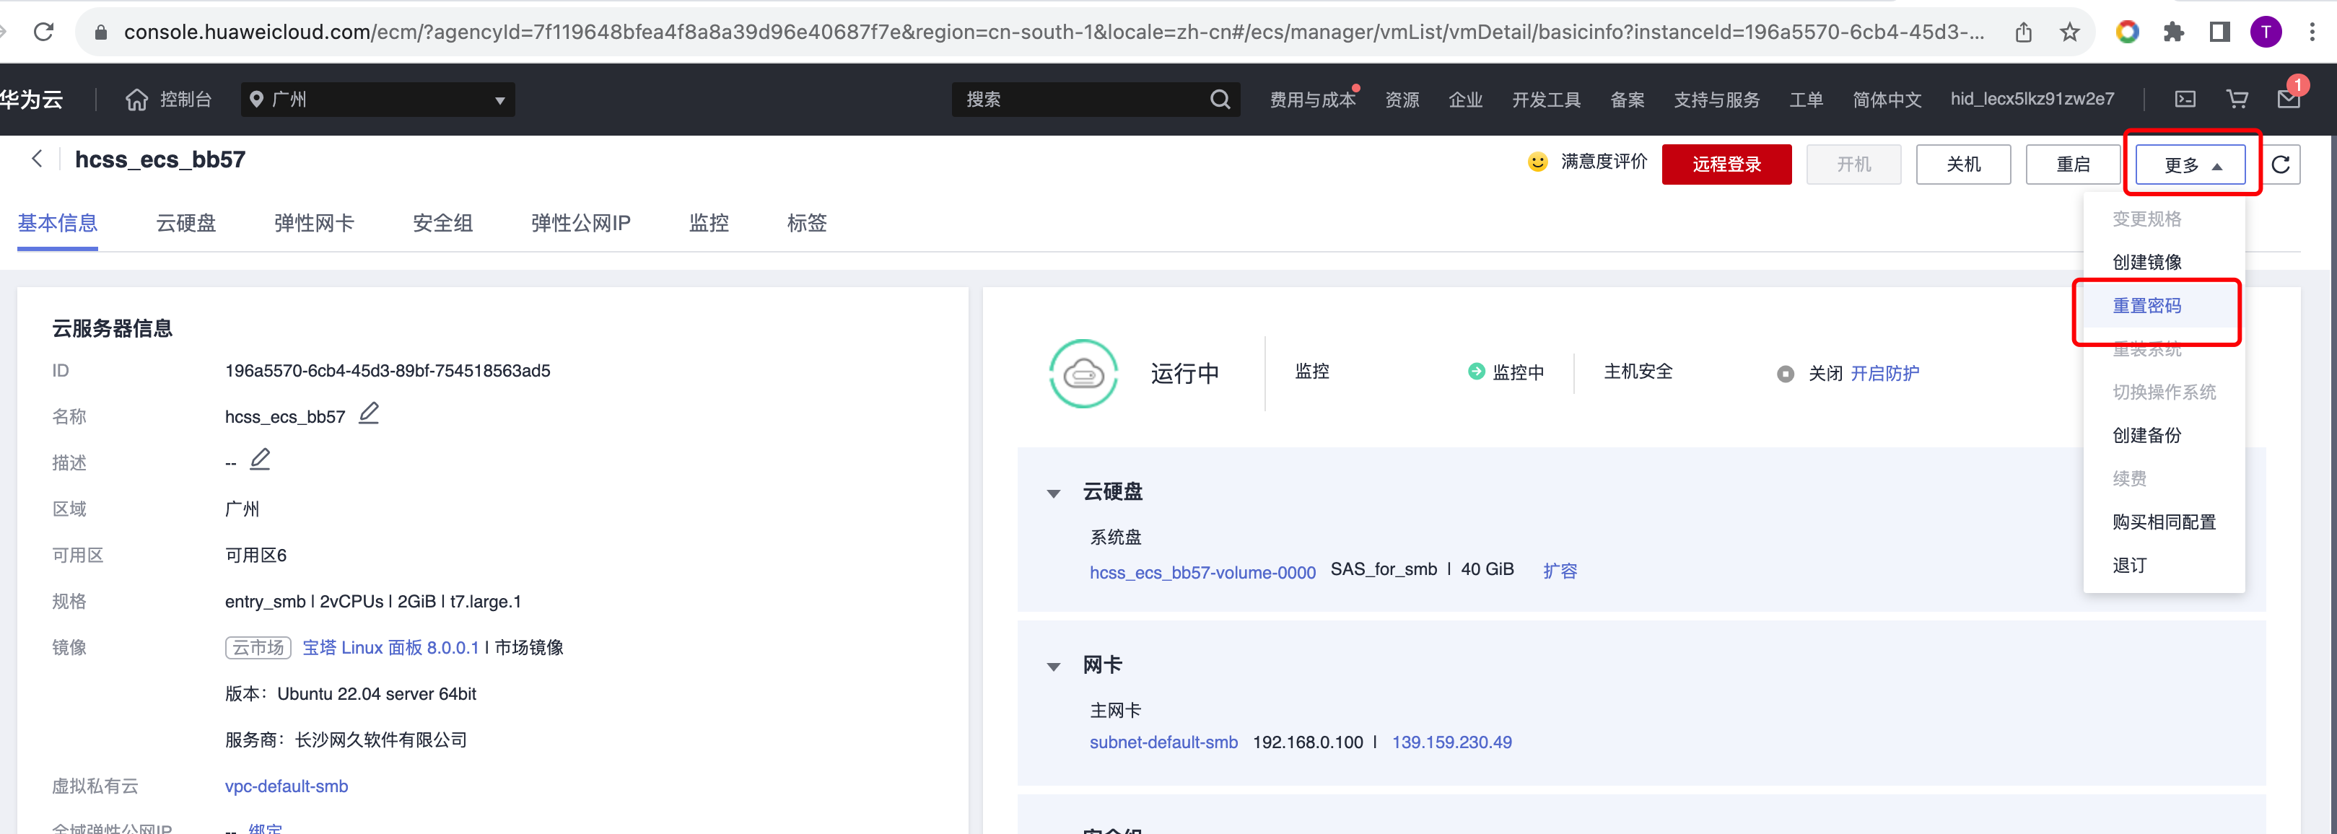Open the 企业 menu item
The height and width of the screenshot is (834, 2337).
coord(1465,99)
